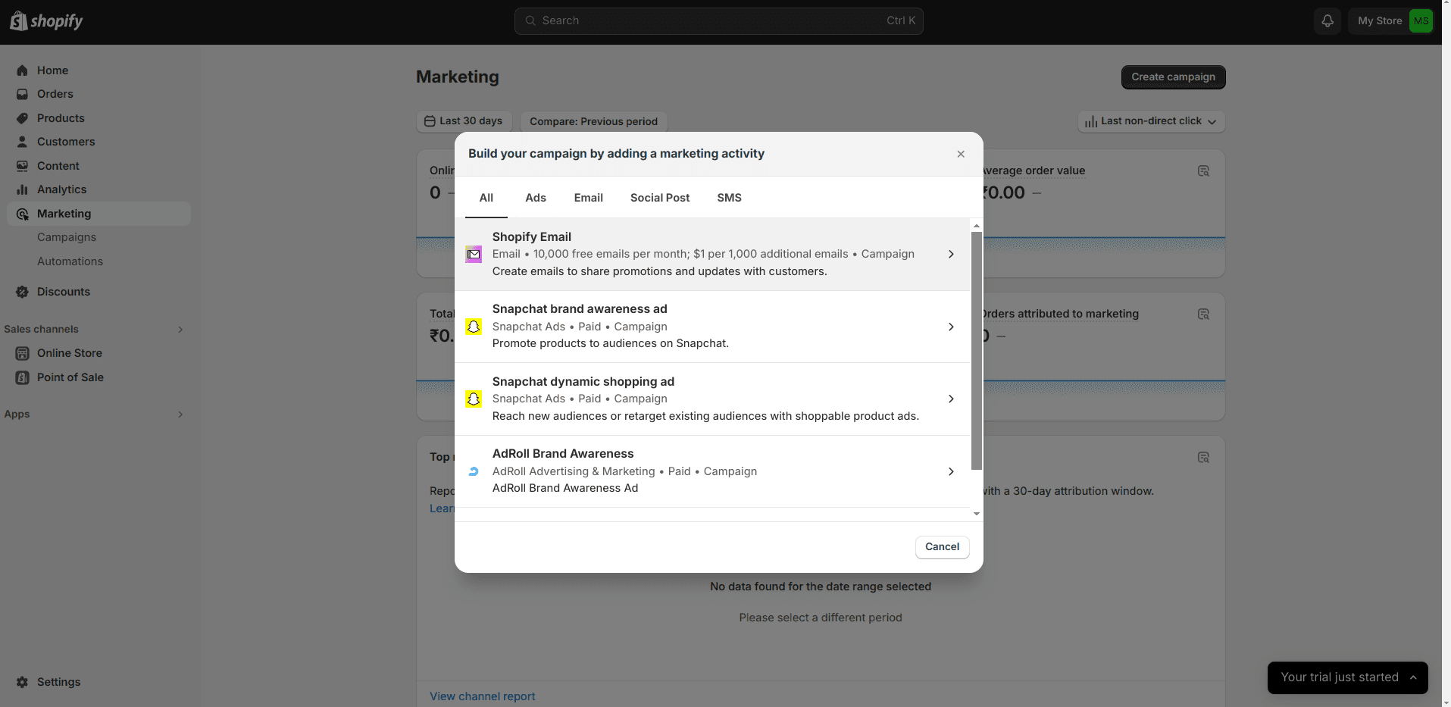
Task: Open the Orders section icon in sidebar
Action: tap(23, 94)
